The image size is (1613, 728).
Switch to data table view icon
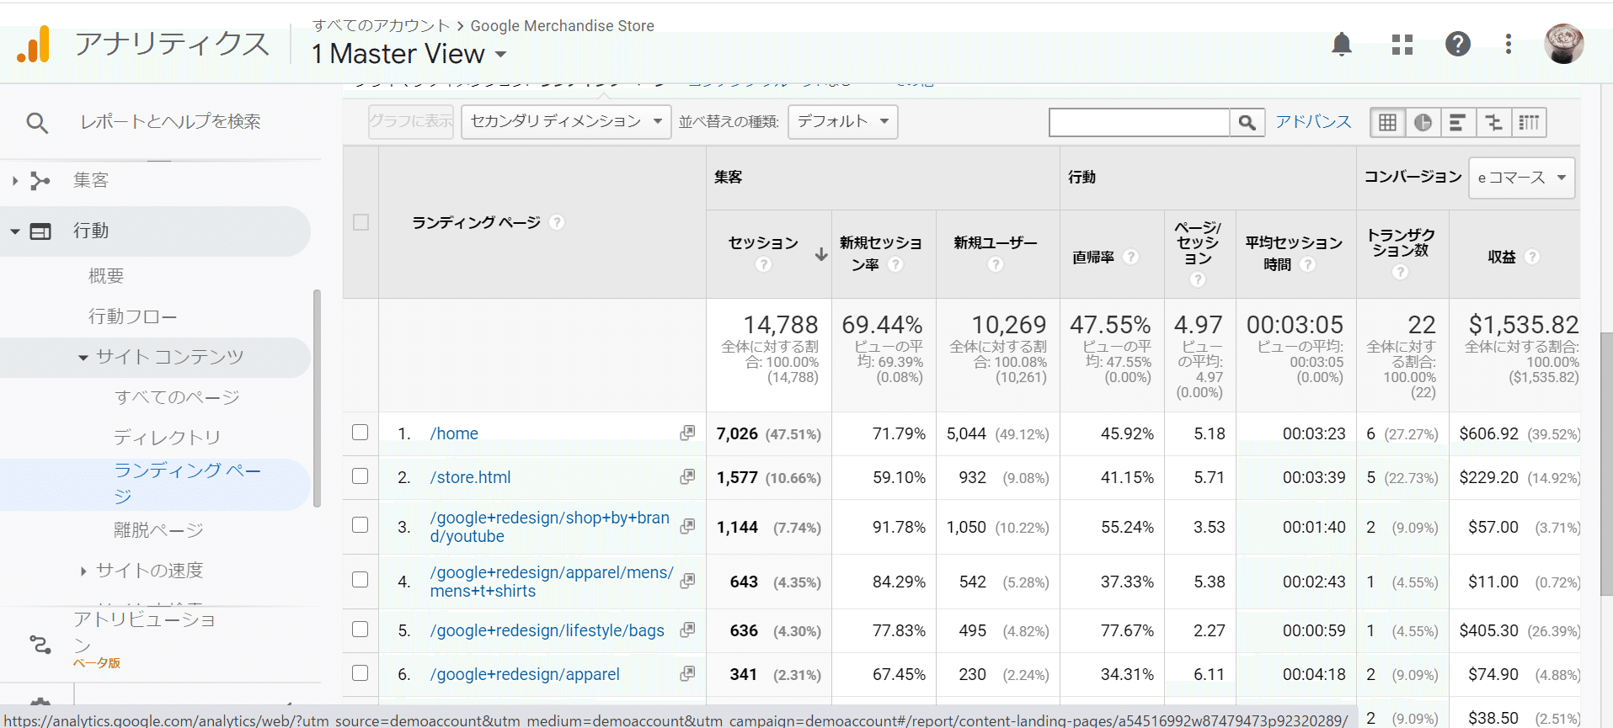pyautogui.click(x=1388, y=123)
